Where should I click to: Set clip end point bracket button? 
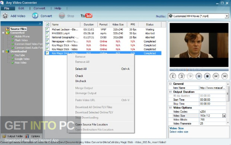181,76
